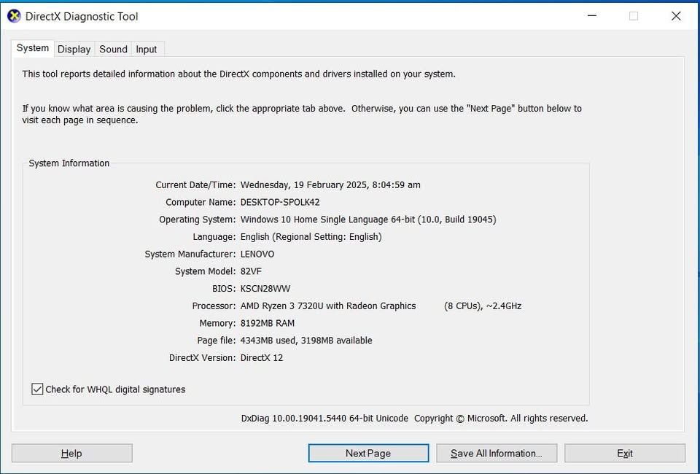
Task: Click the date value Wednesday, 19 February 2025
Action: (304, 184)
